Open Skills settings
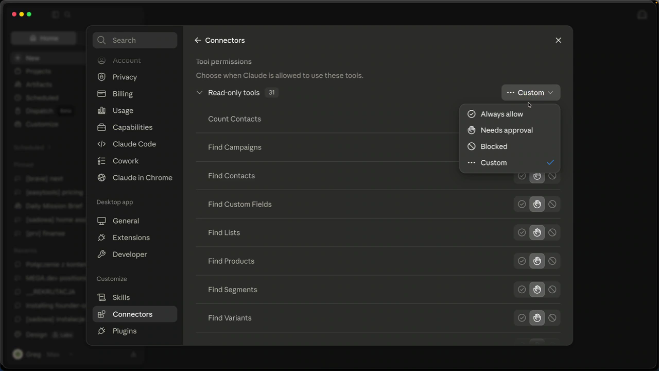This screenshot has width=659, height=371. tap(135, 298)
